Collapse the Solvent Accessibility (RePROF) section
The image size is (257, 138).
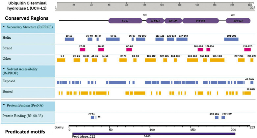(4, 69)
